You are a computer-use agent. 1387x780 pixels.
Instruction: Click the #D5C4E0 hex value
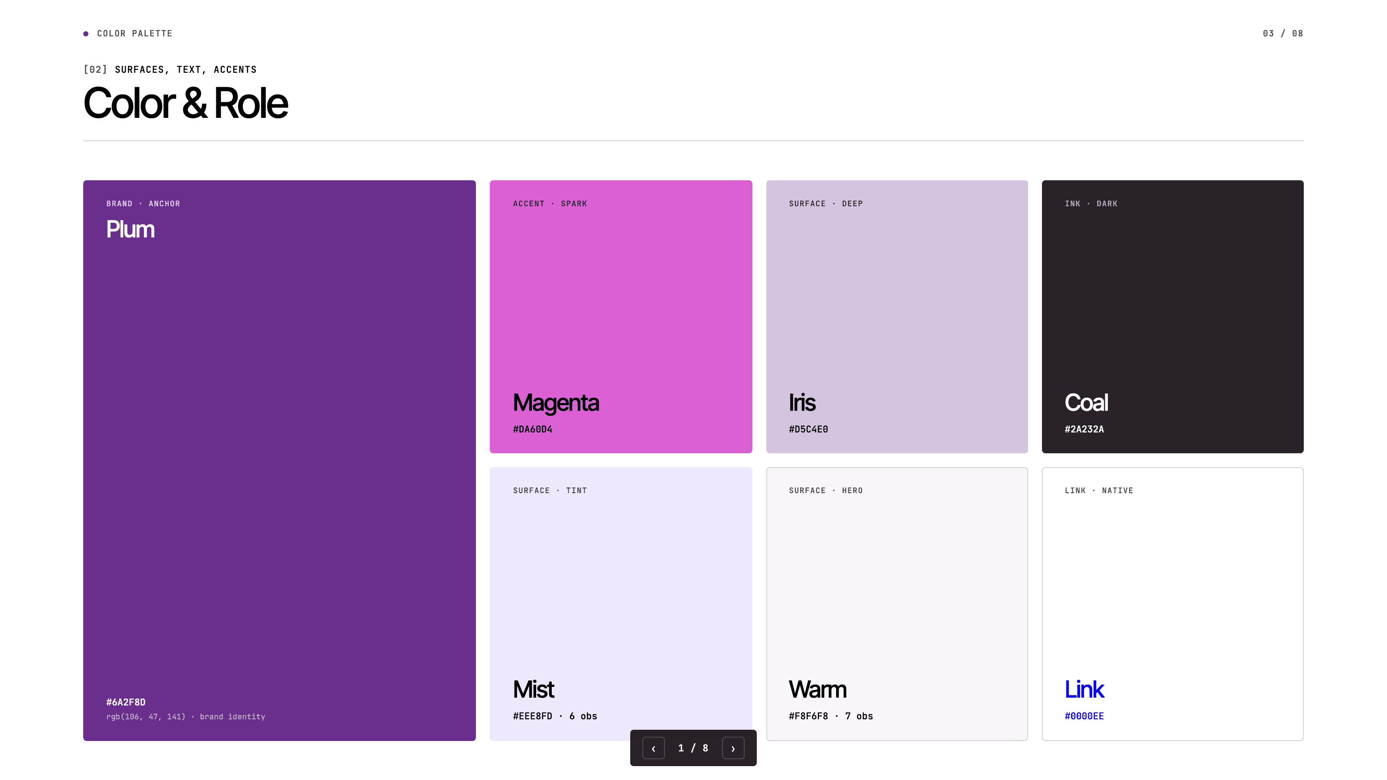pos(808,429)
